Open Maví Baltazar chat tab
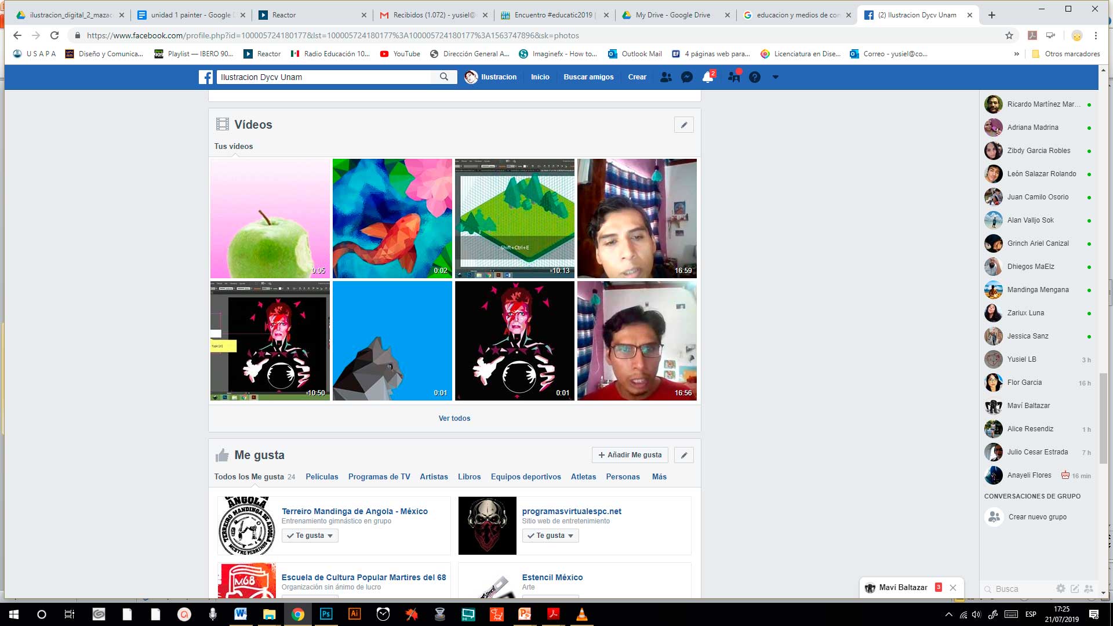Image resolution: width=1113 pixels, height=626 pixels. coord(903,588)
